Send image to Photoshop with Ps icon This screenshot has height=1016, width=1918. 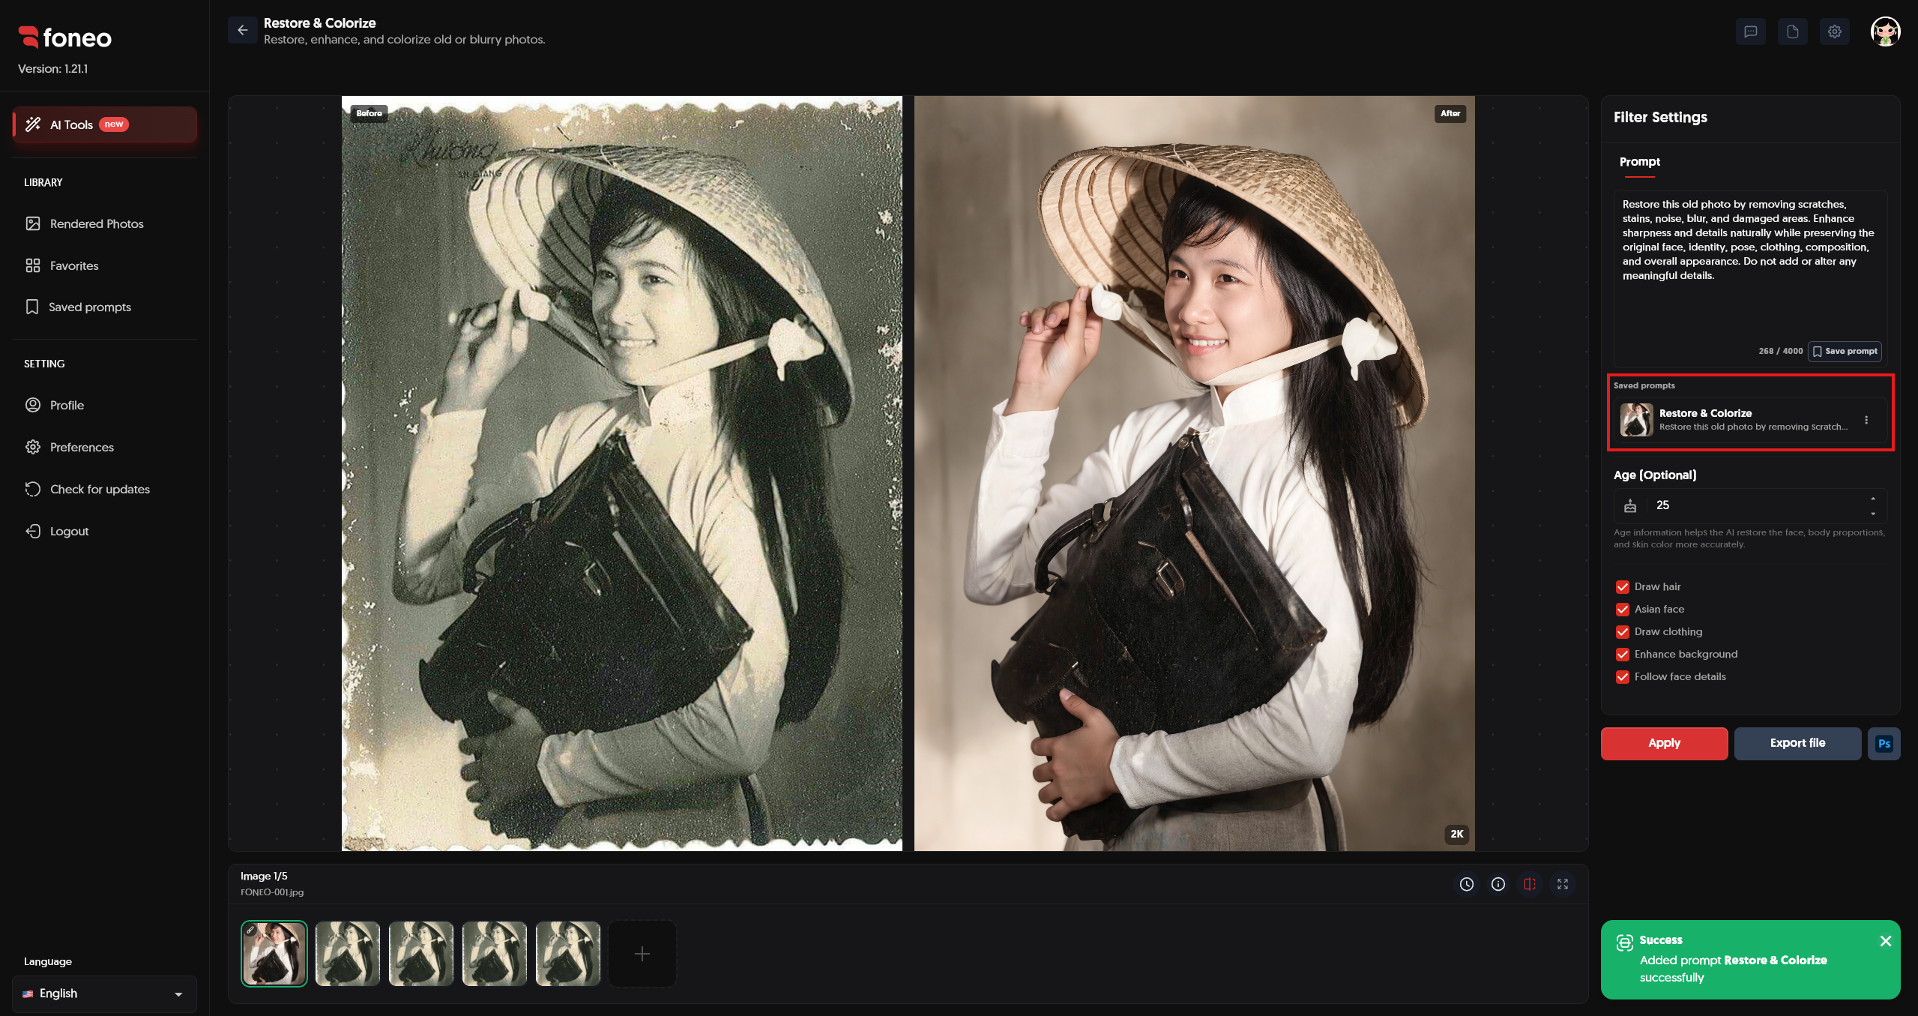click(1884, 743)
